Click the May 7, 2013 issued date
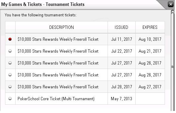This screenshot has width=176, height=113. (x=121, y=99)
